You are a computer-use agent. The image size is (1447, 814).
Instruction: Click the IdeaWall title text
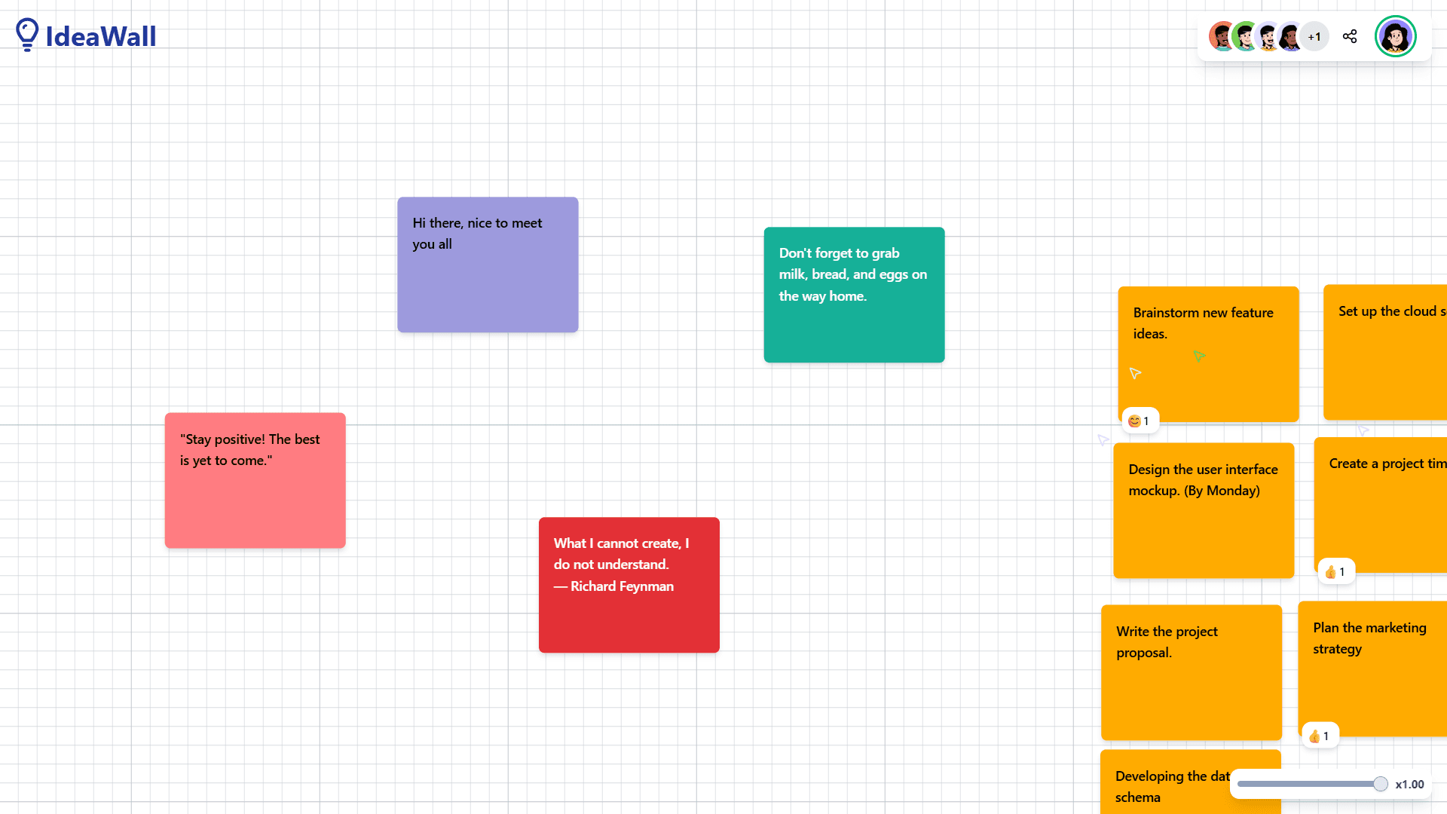tap(101, 35)
